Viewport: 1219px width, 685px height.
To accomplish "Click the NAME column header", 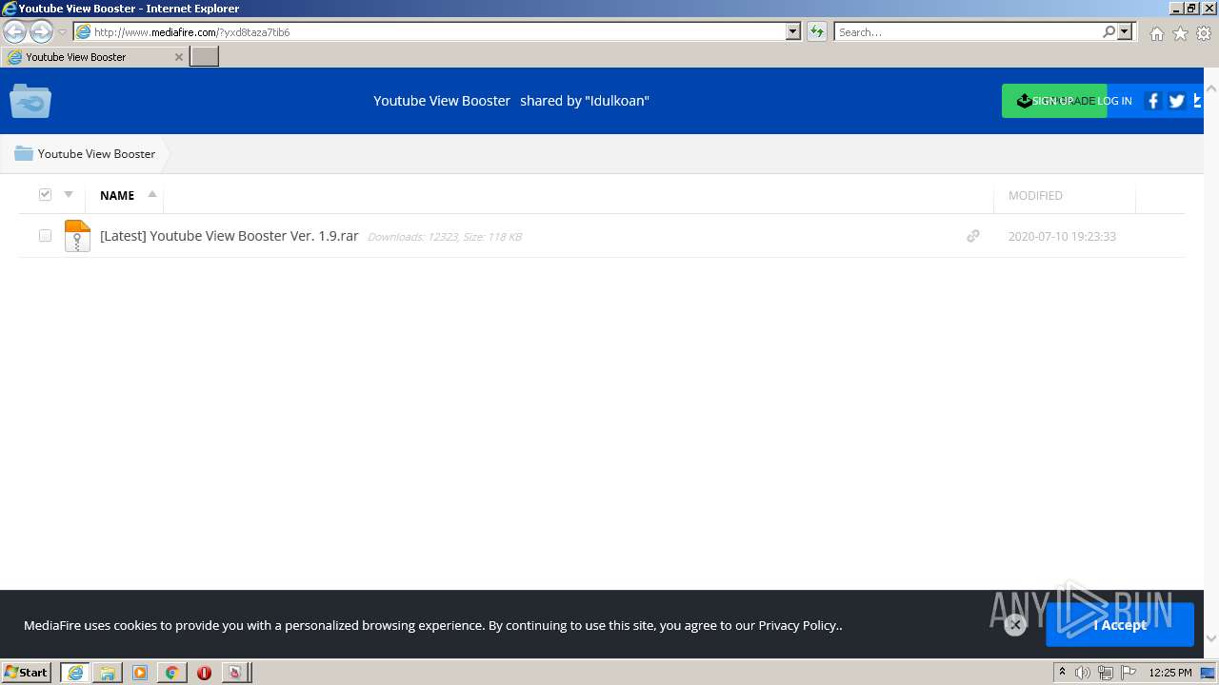I will (117, 195).
